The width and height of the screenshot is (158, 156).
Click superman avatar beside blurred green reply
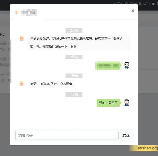(127, 65)
